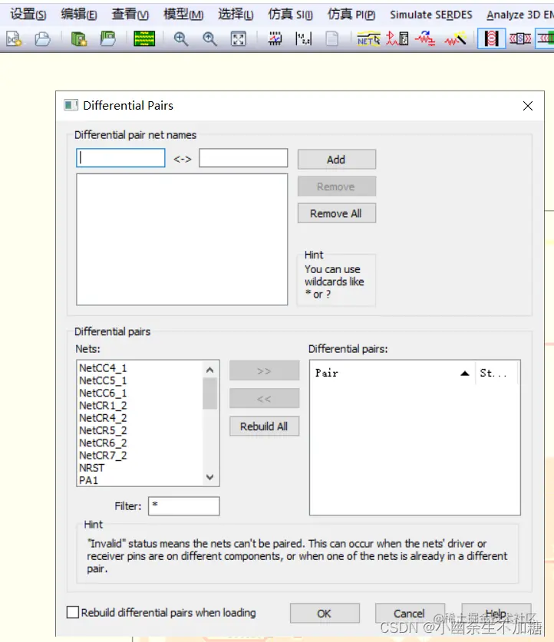Sort by the Pair column header
Viewport: 554px width, 642px height.
coord(392,373)
